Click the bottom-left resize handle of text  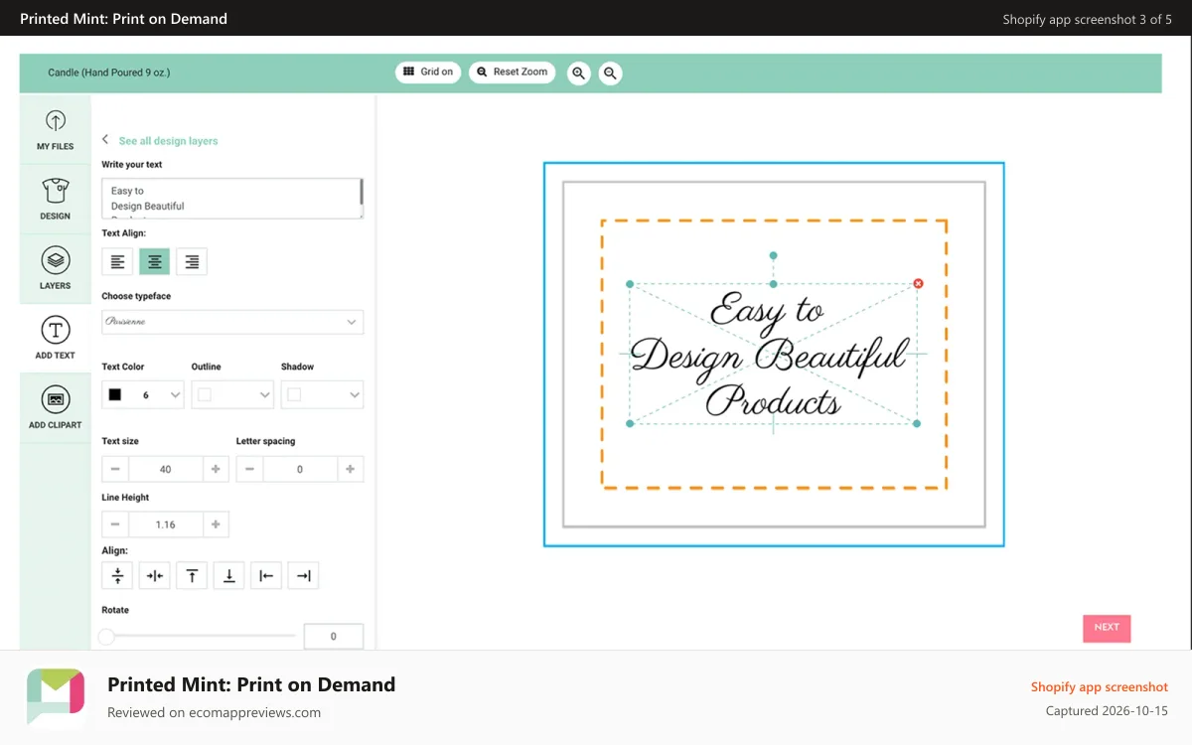630,424
